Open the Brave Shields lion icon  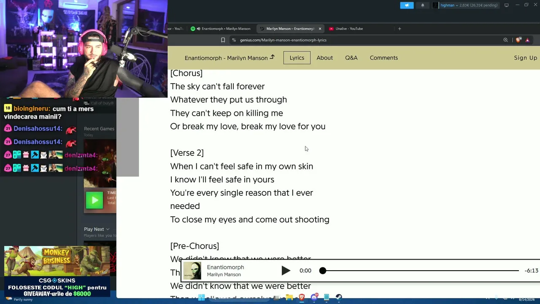coord(518,40)
